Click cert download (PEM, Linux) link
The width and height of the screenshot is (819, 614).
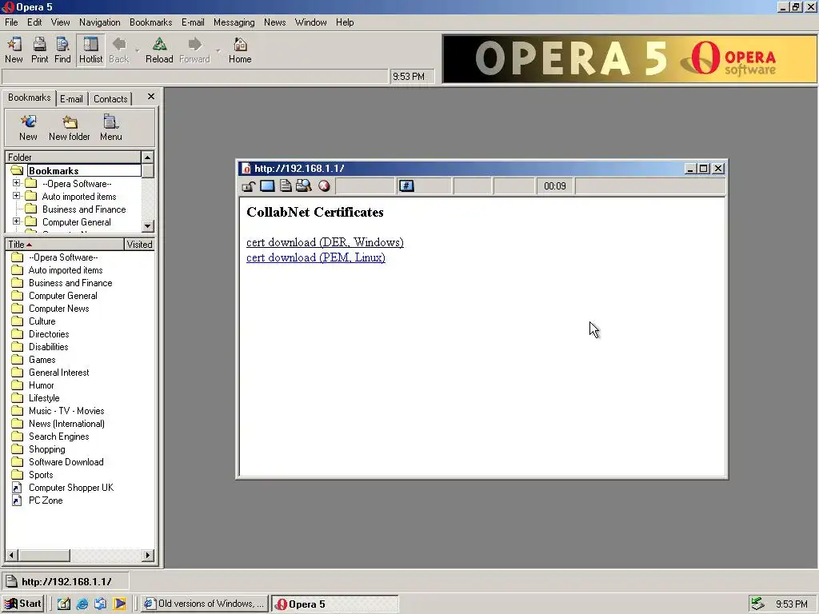coord(315,257)
